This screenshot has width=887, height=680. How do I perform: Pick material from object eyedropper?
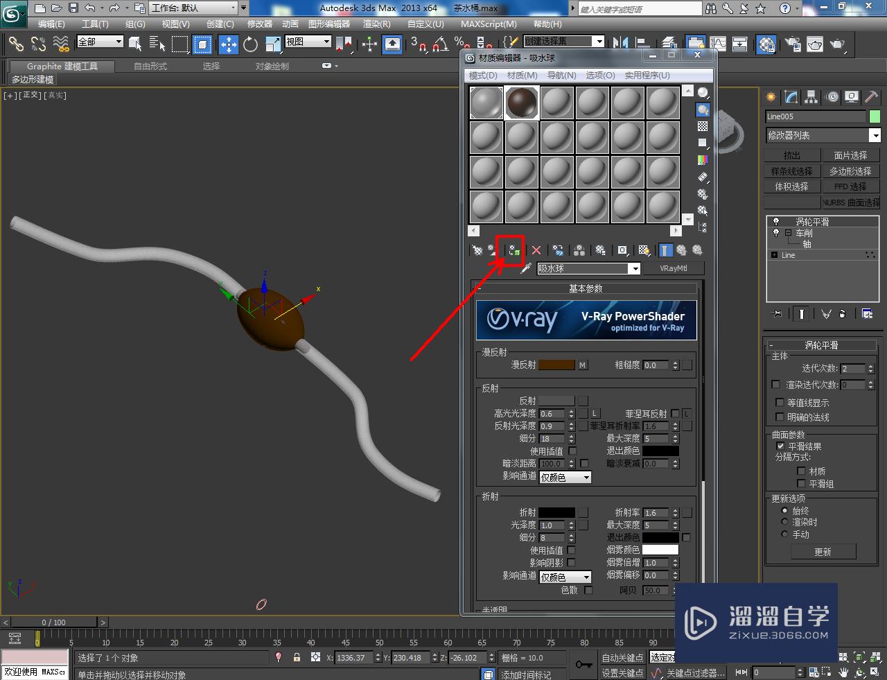(526, 268)
